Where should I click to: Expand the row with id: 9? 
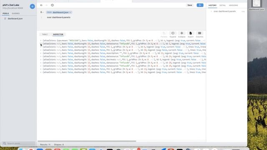pos(41,60)
